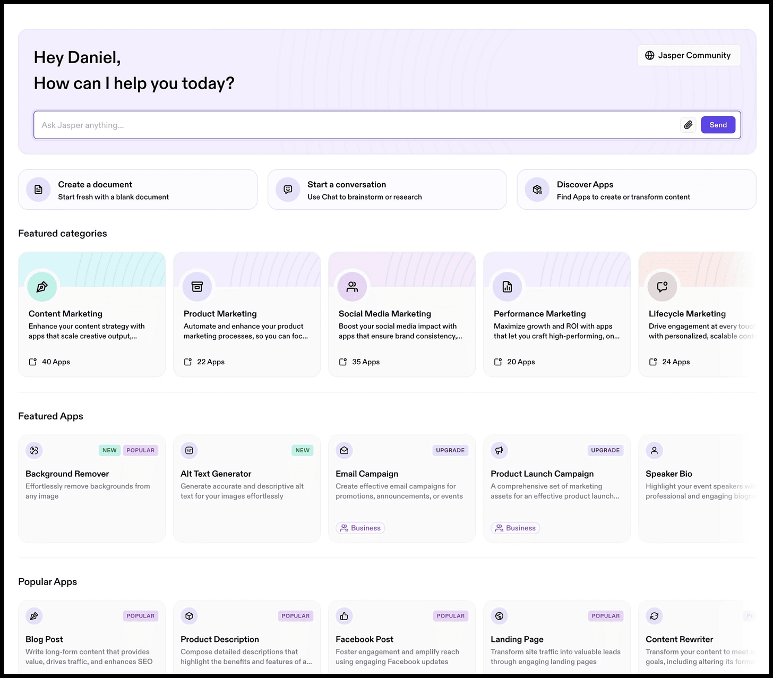Image resolution: width=773 pixels, height=678 pixels.
Task: Click POPULAR badge on Blog Post card
Action: pos(141,616)
